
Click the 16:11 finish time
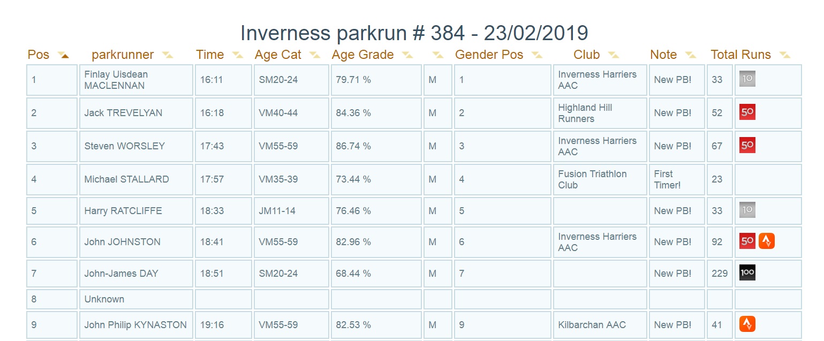tap(212, 80)
